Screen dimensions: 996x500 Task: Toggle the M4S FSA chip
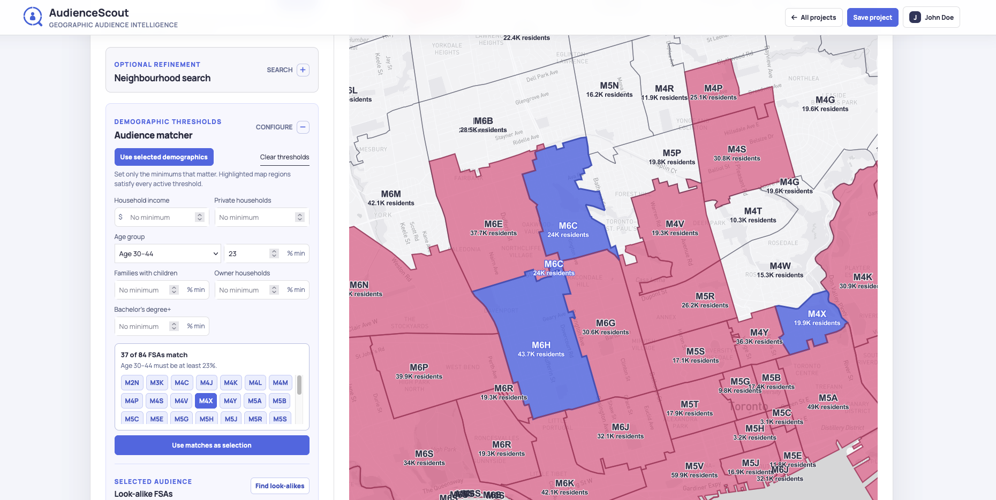156,401
